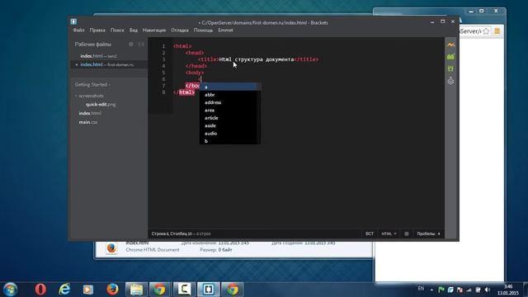Launch Opera from the taskbar

[x=40, y=290]
